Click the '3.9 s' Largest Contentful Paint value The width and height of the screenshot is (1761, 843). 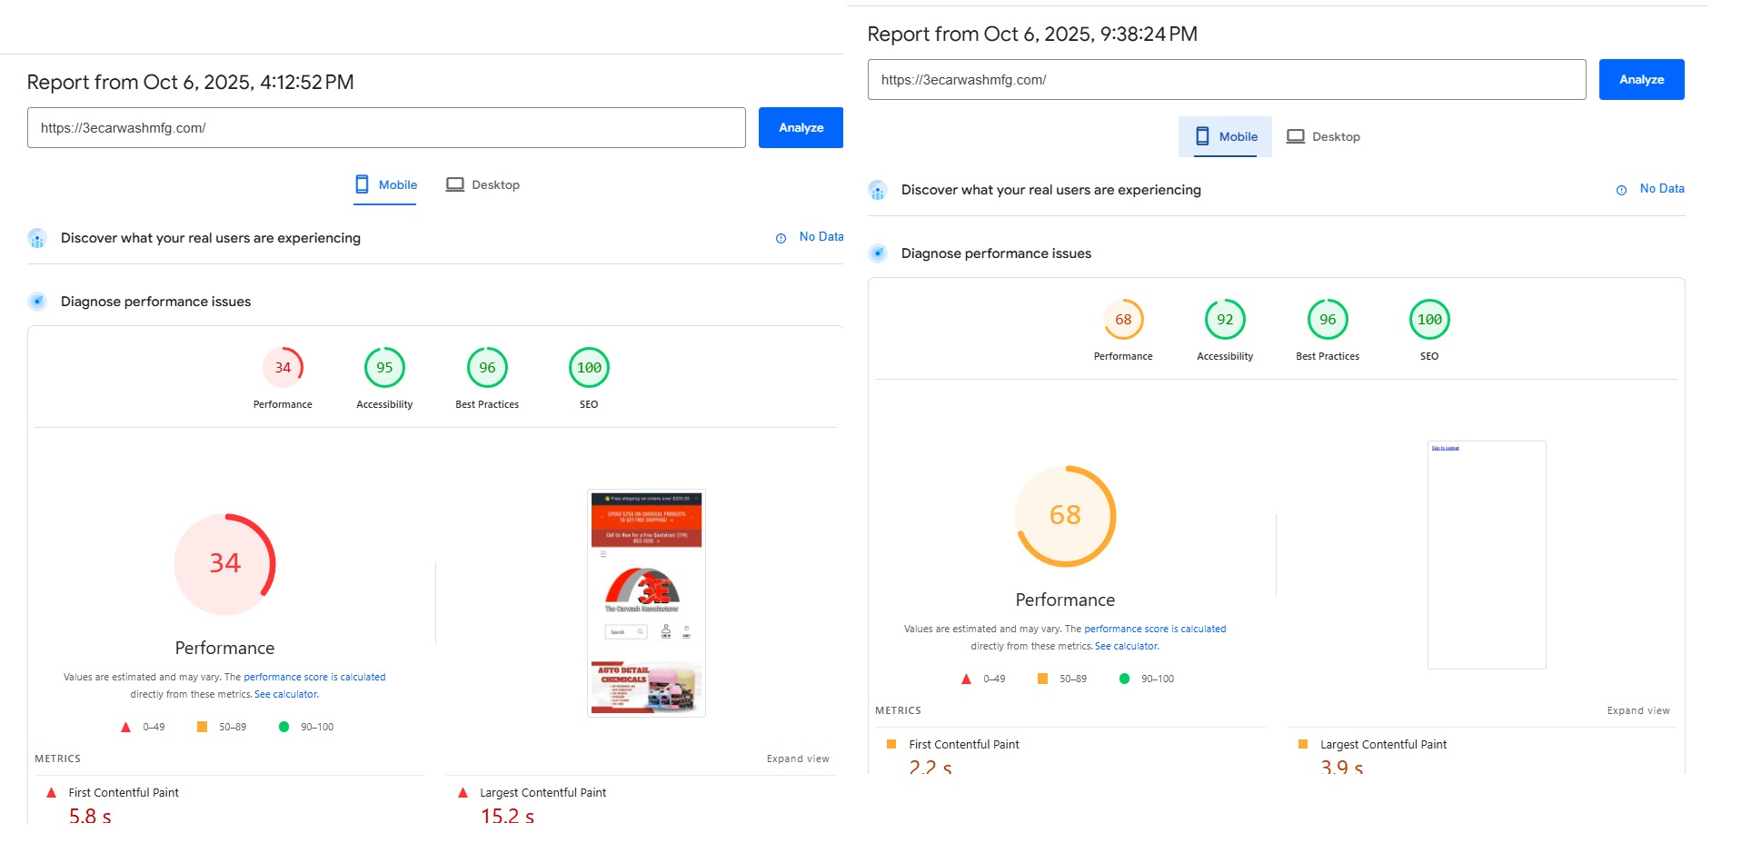click(x=1342, y=768)
